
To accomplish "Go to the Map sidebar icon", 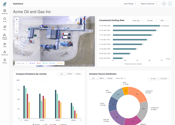I will [5, 27].
